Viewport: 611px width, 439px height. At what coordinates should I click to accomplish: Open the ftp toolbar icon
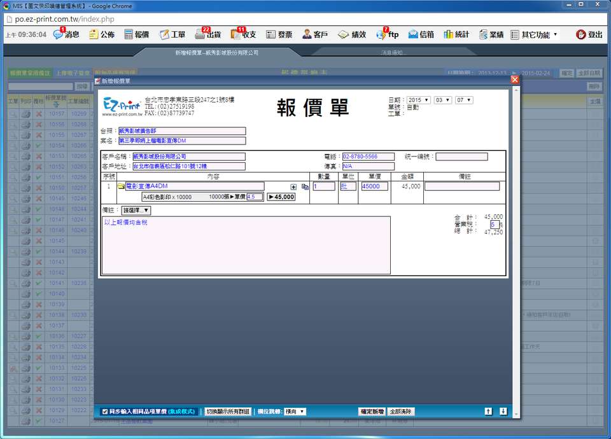coord(387,34)
